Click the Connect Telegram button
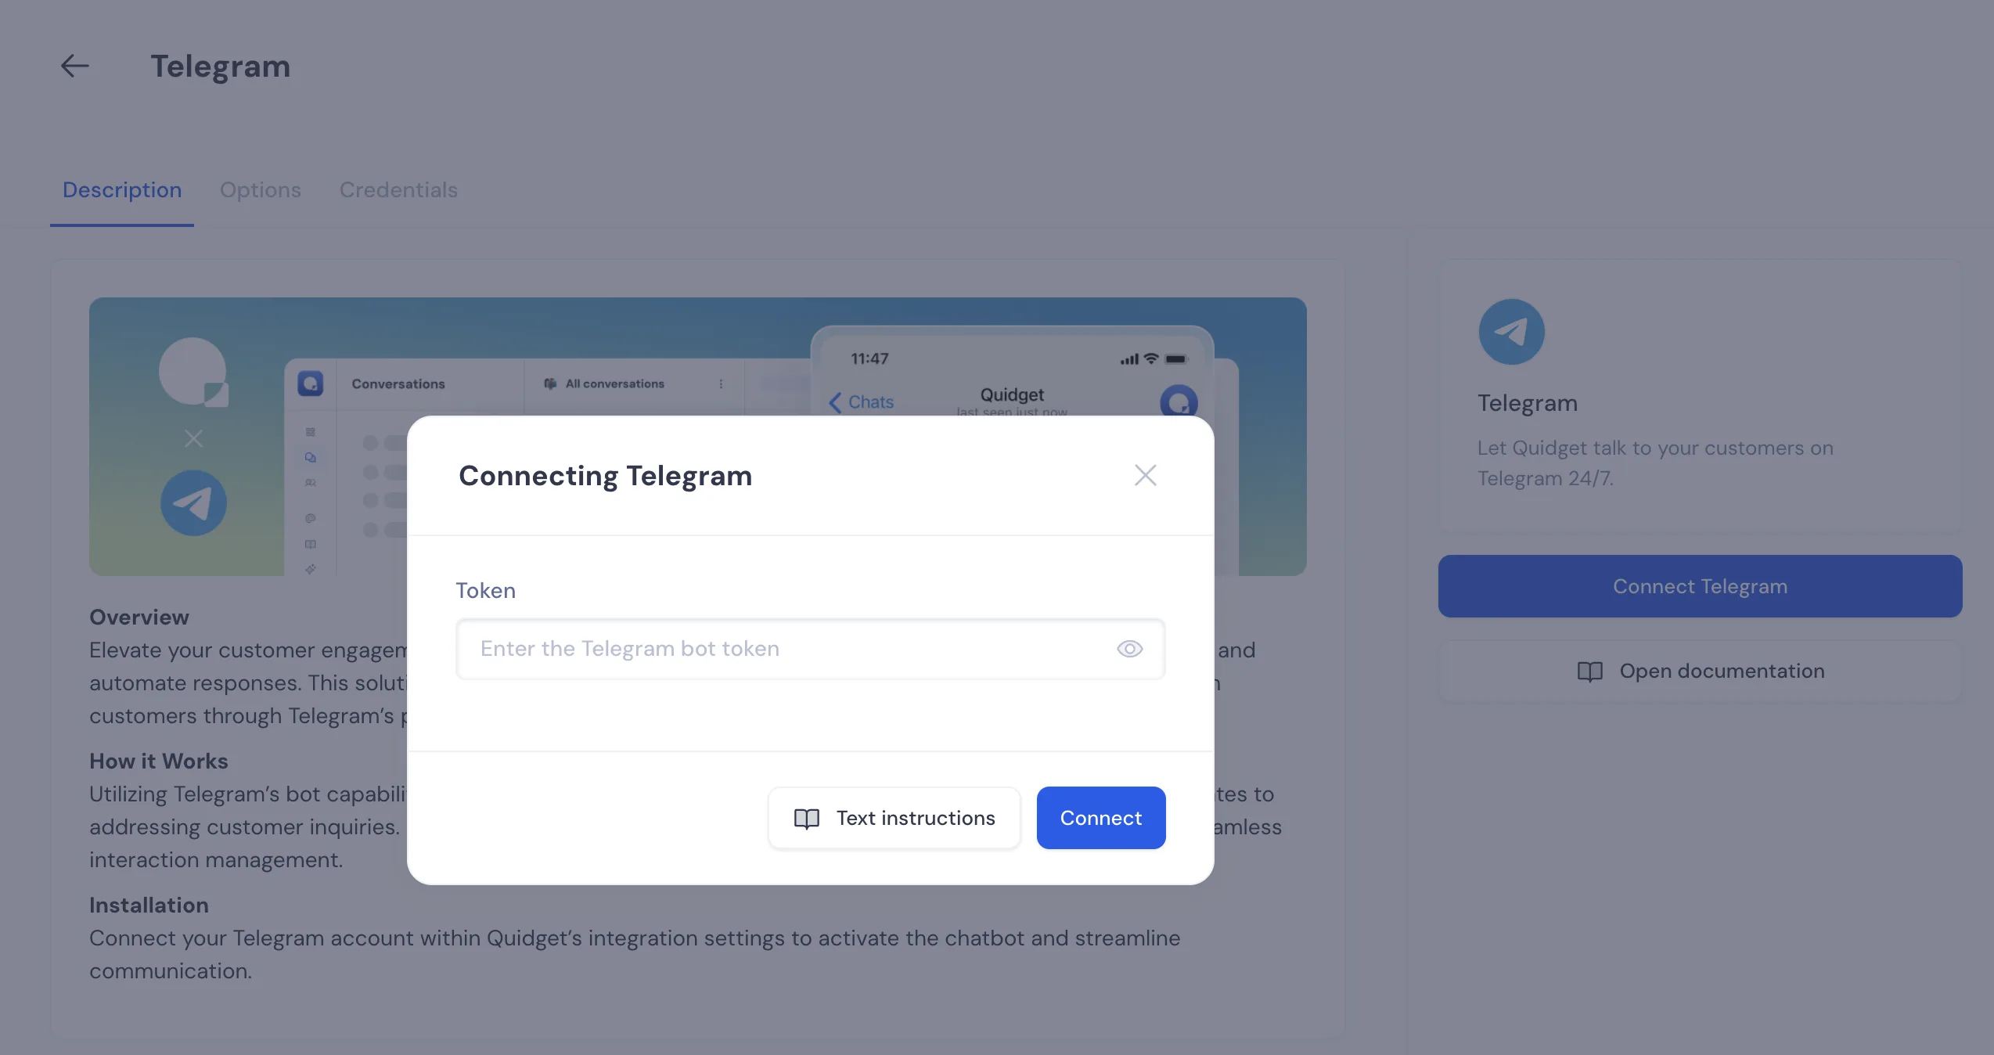 point(1700,586)
